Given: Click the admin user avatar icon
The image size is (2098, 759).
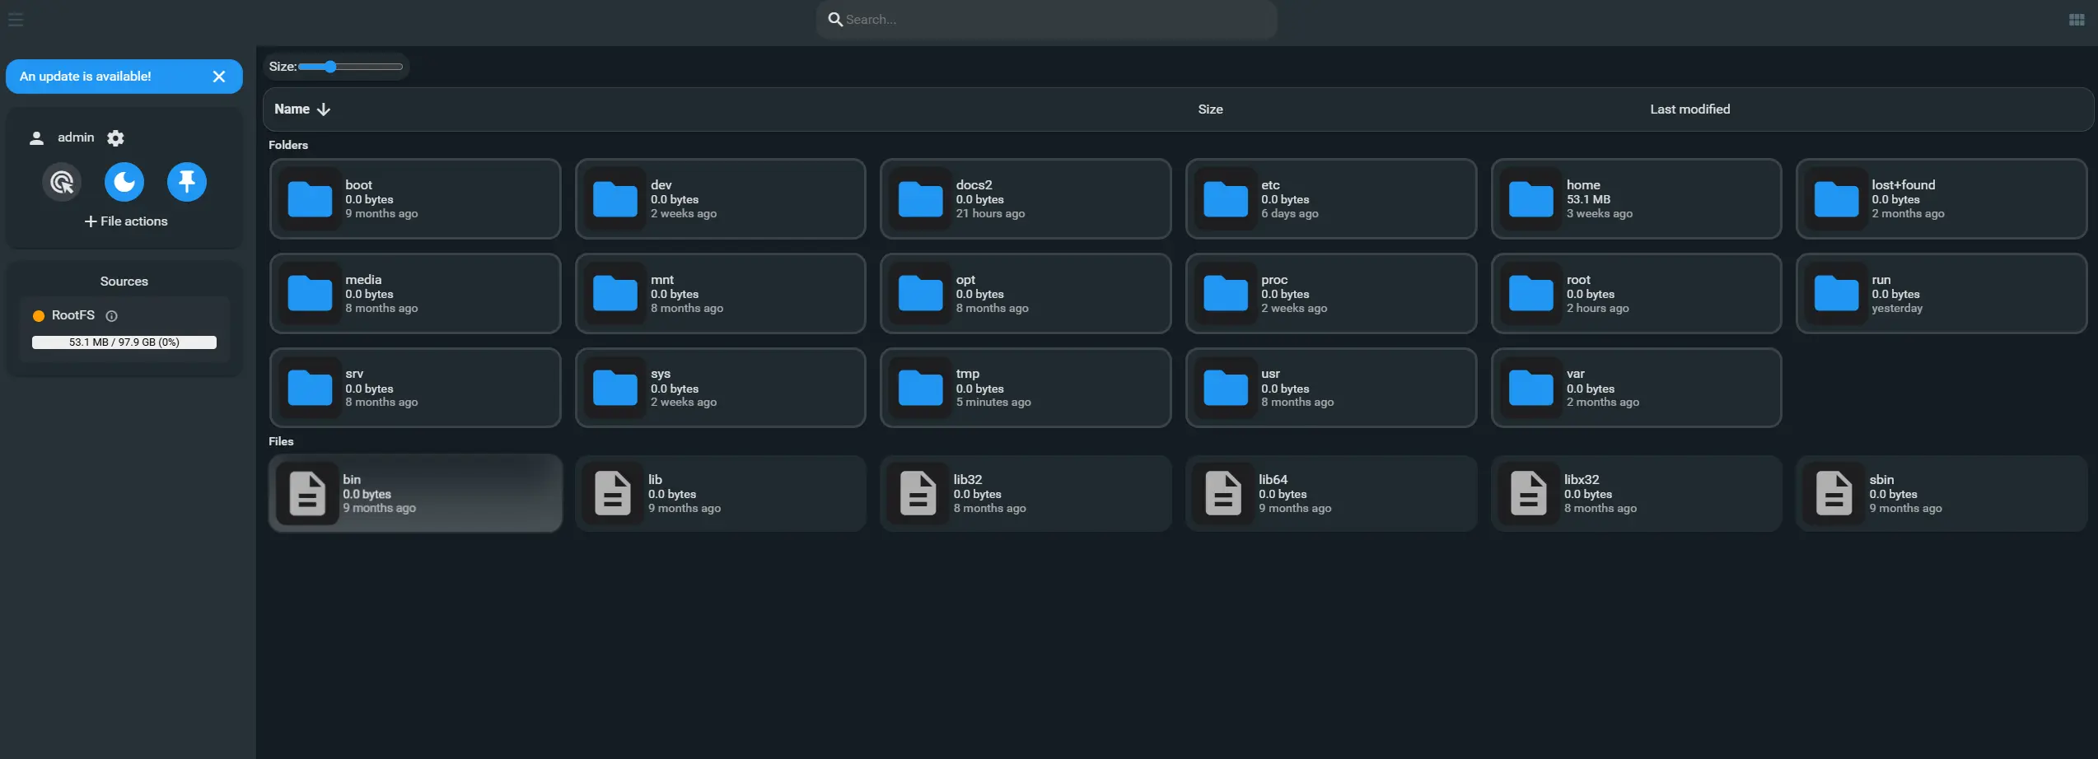Looking at the screenshot, I should click(x=36, y=138).
